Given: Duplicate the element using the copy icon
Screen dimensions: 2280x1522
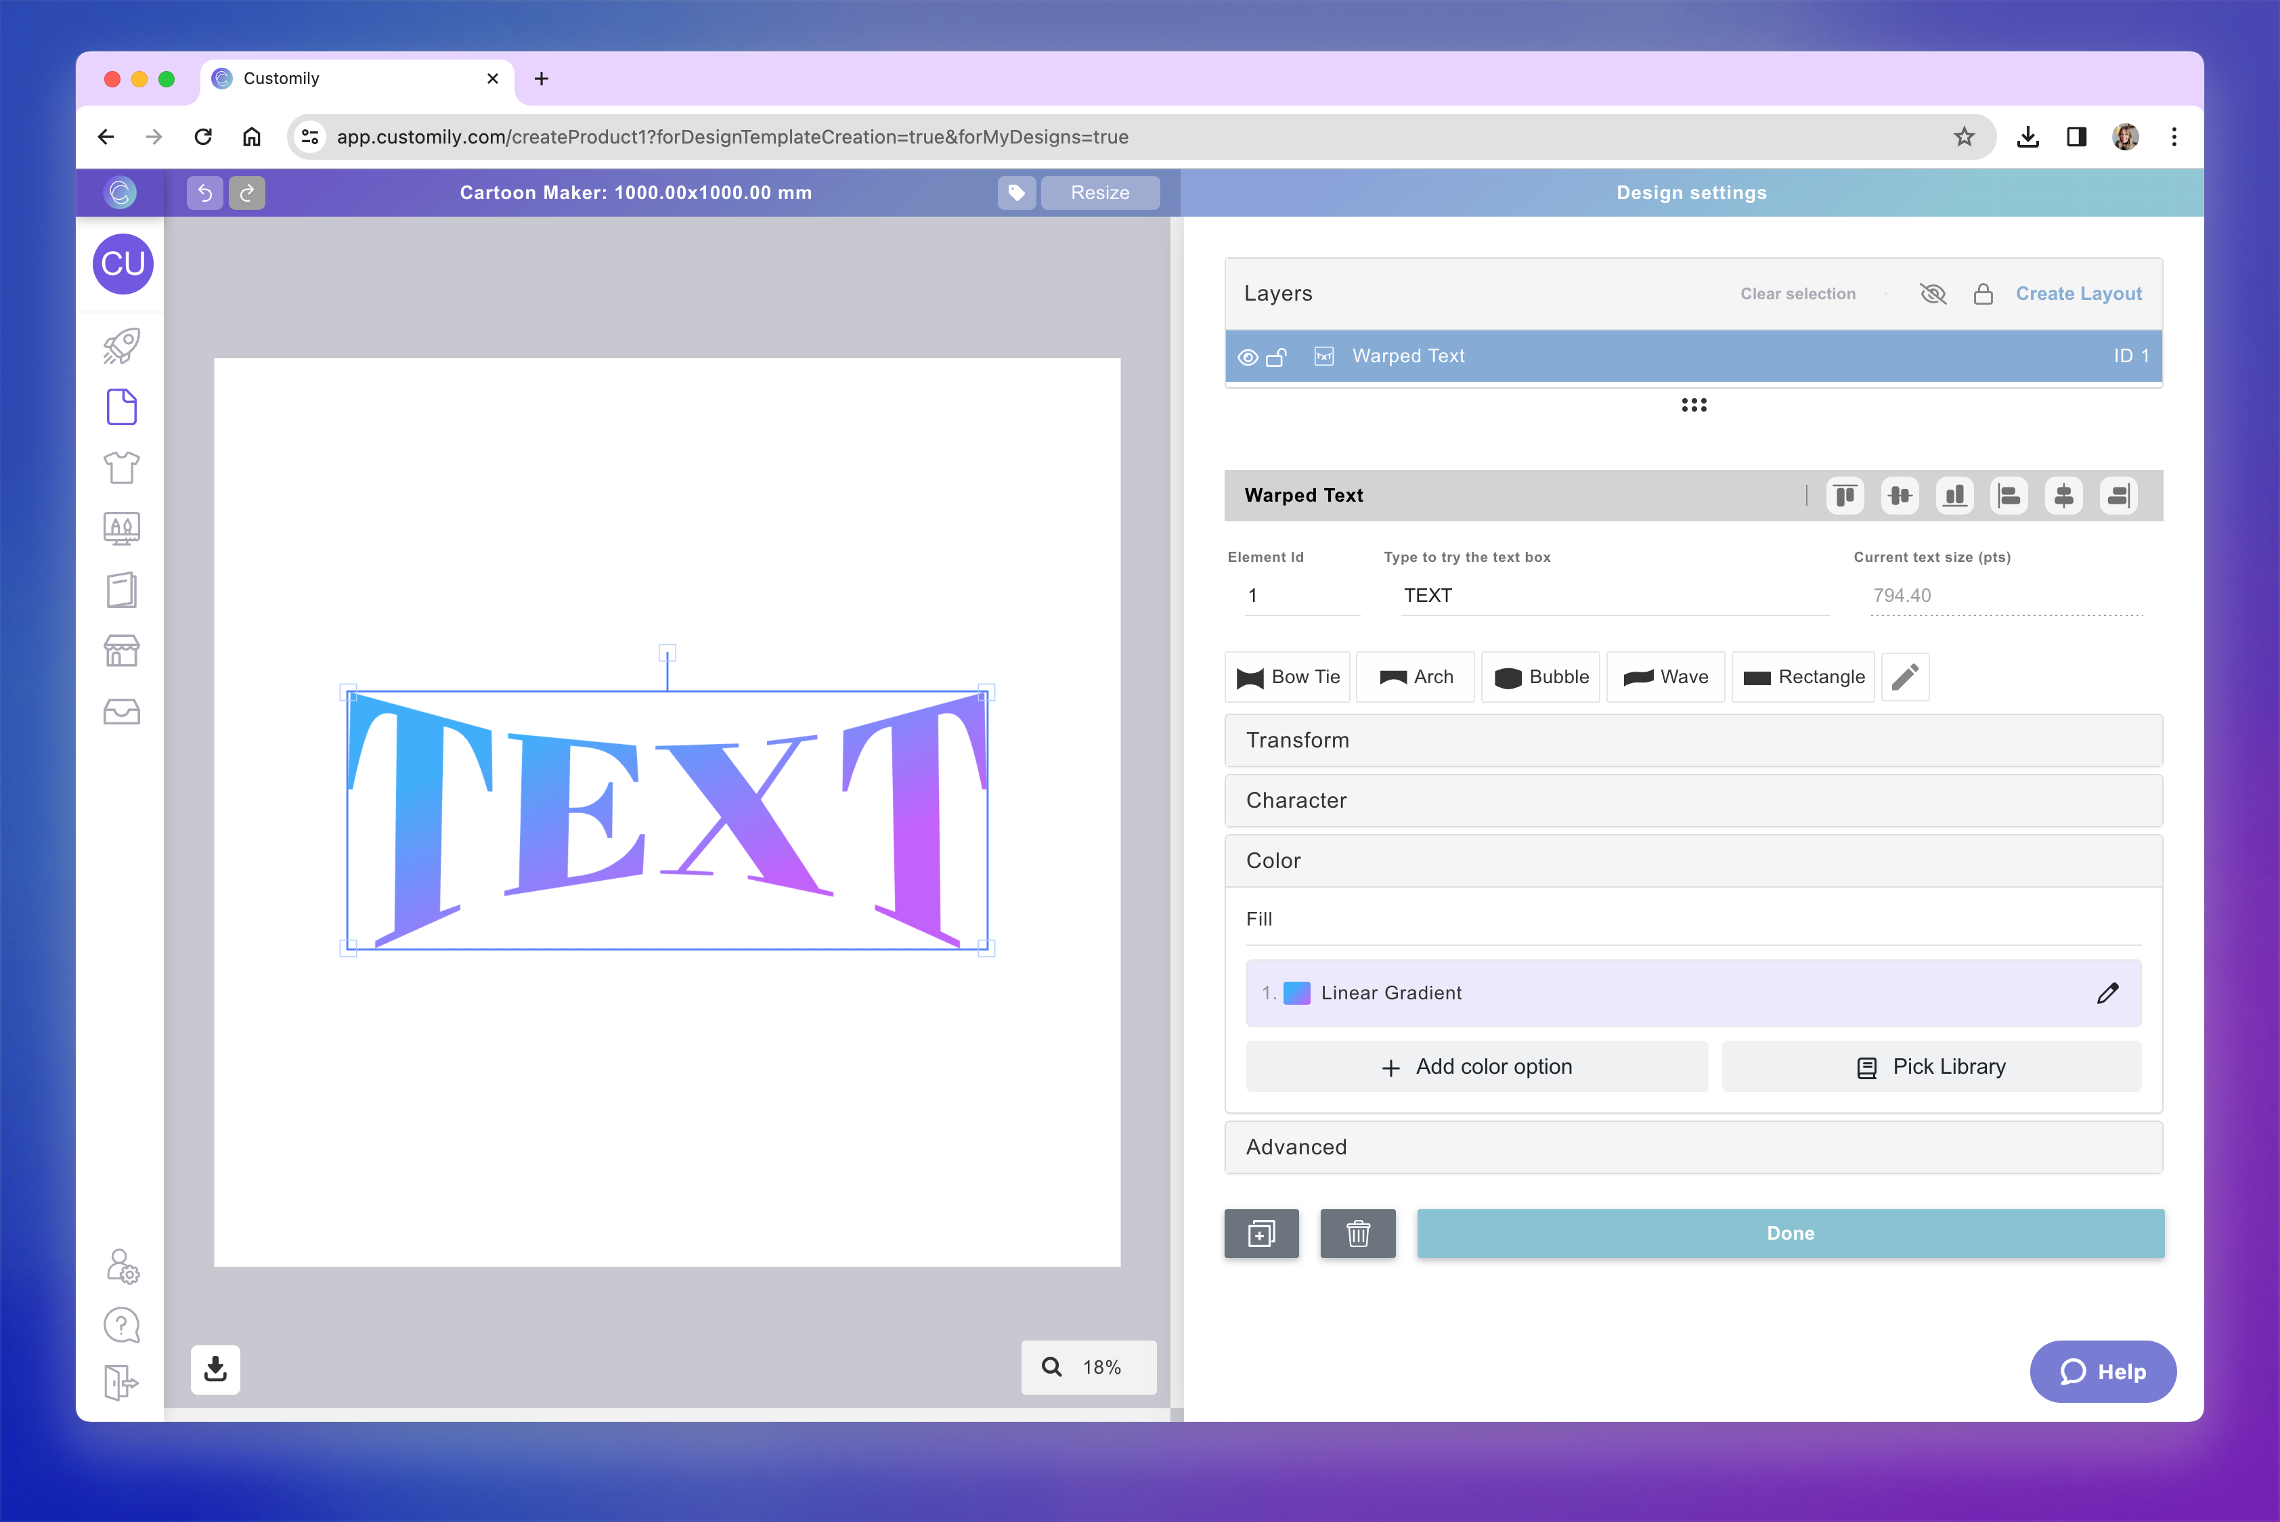Looking at the screenshot, I should point(1261,1234).
